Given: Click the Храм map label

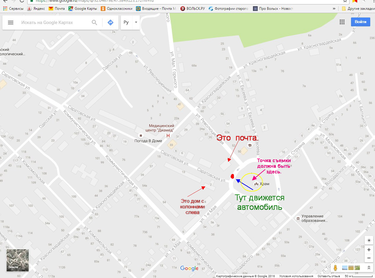Looking at the screenshot, I should pos(265,184).
